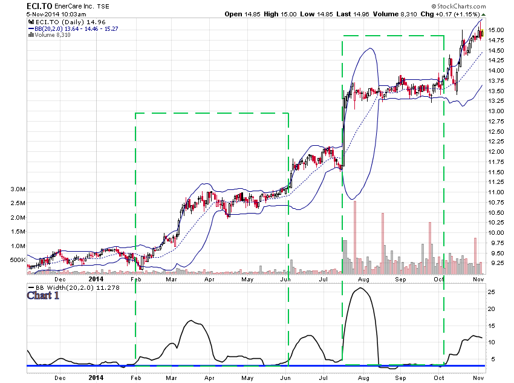The image size is (514, 383).
Task: Click the Low 14.85 value
Action: [x=316, y=14]
